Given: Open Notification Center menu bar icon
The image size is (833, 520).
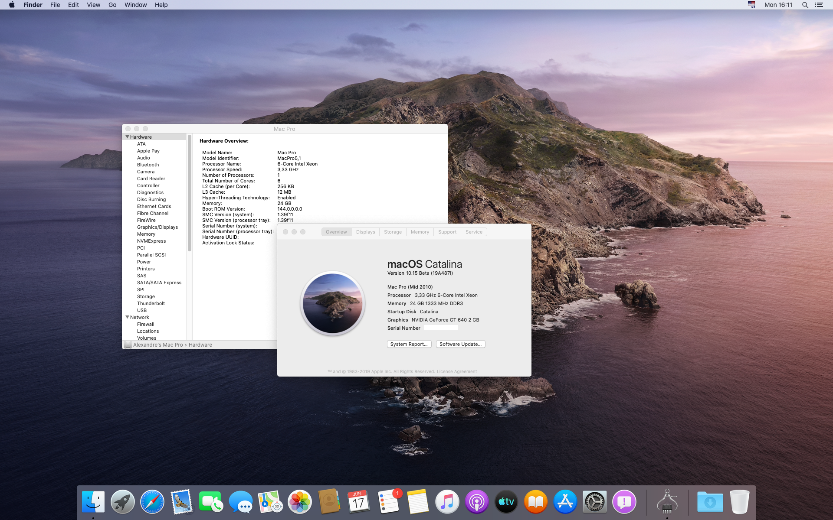Looking at the screenshot, I should (819, 5).
